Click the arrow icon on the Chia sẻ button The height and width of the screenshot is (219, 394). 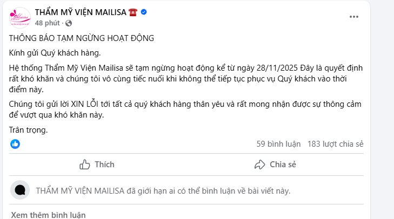tap(259, 165)
